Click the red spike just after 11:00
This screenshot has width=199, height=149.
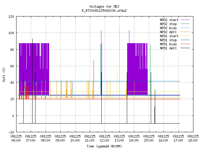tap(94, 79)
